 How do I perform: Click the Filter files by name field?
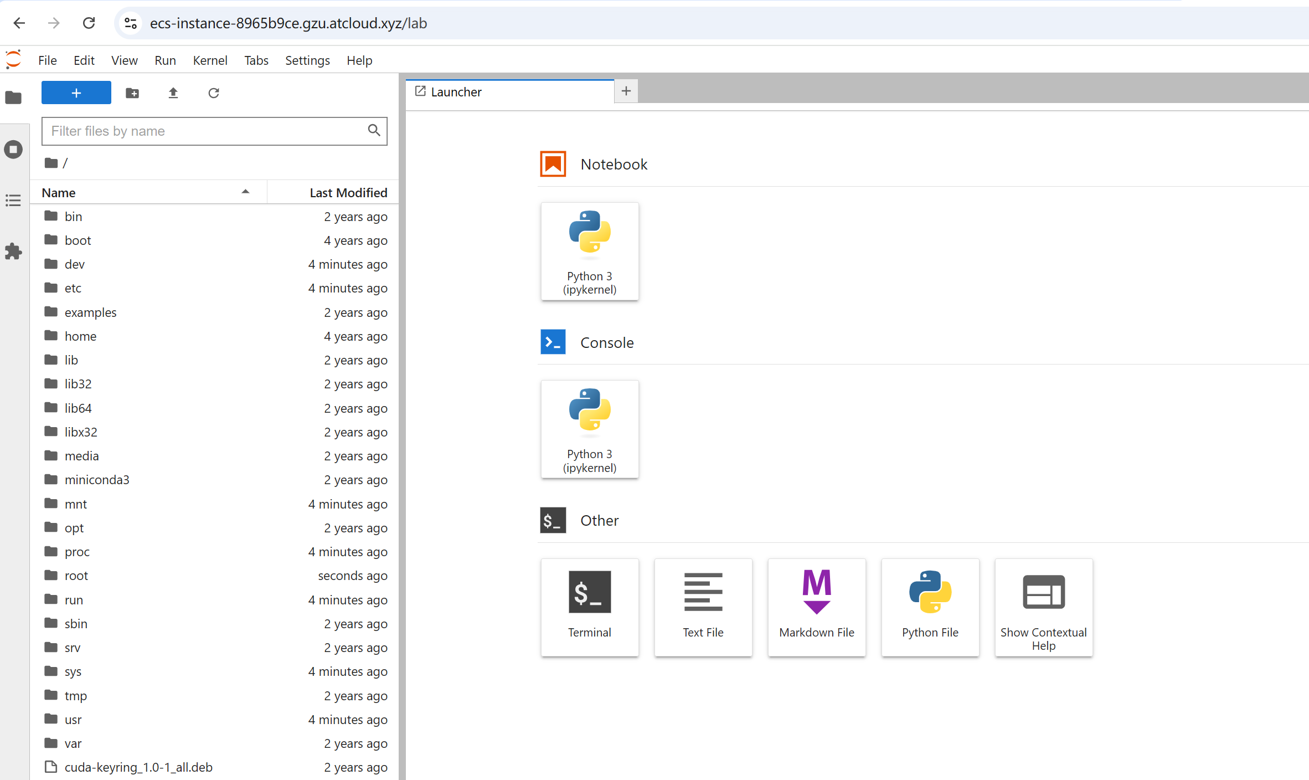[x=205, y=131]
